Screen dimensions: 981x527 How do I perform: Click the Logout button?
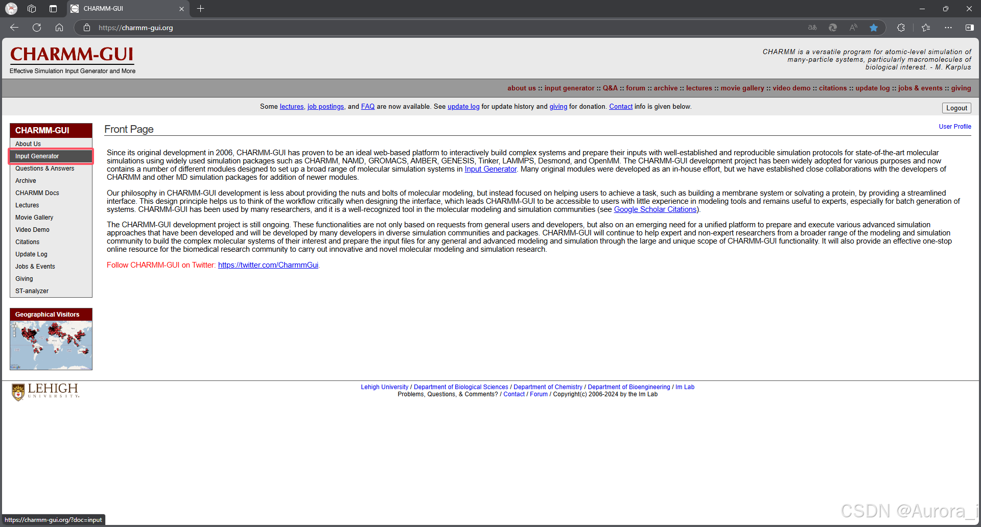pos(956,108)
